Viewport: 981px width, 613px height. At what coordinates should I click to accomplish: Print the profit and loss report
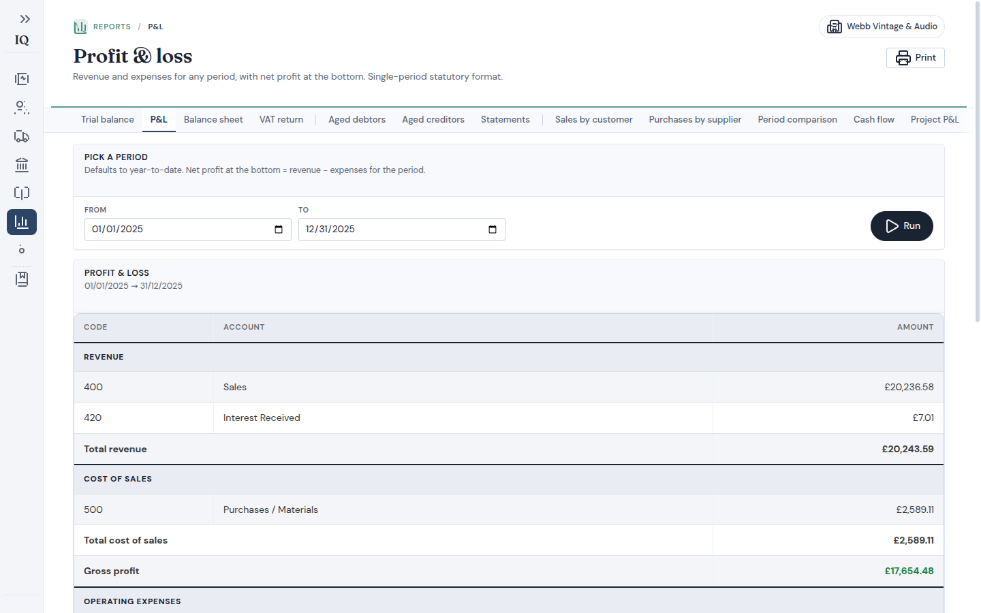tap(916, 58)
